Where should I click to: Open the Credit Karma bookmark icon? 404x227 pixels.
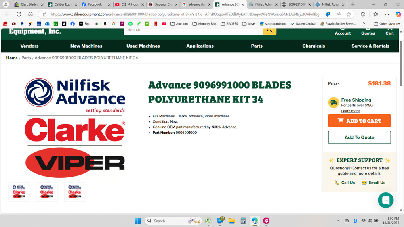[56, 24]
